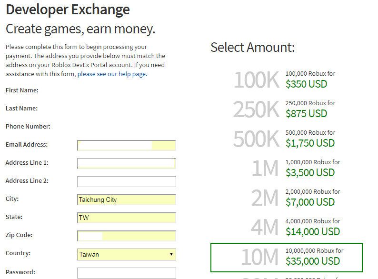
Task: Click the 'please see our help page' link
Action: click(112, 74)
